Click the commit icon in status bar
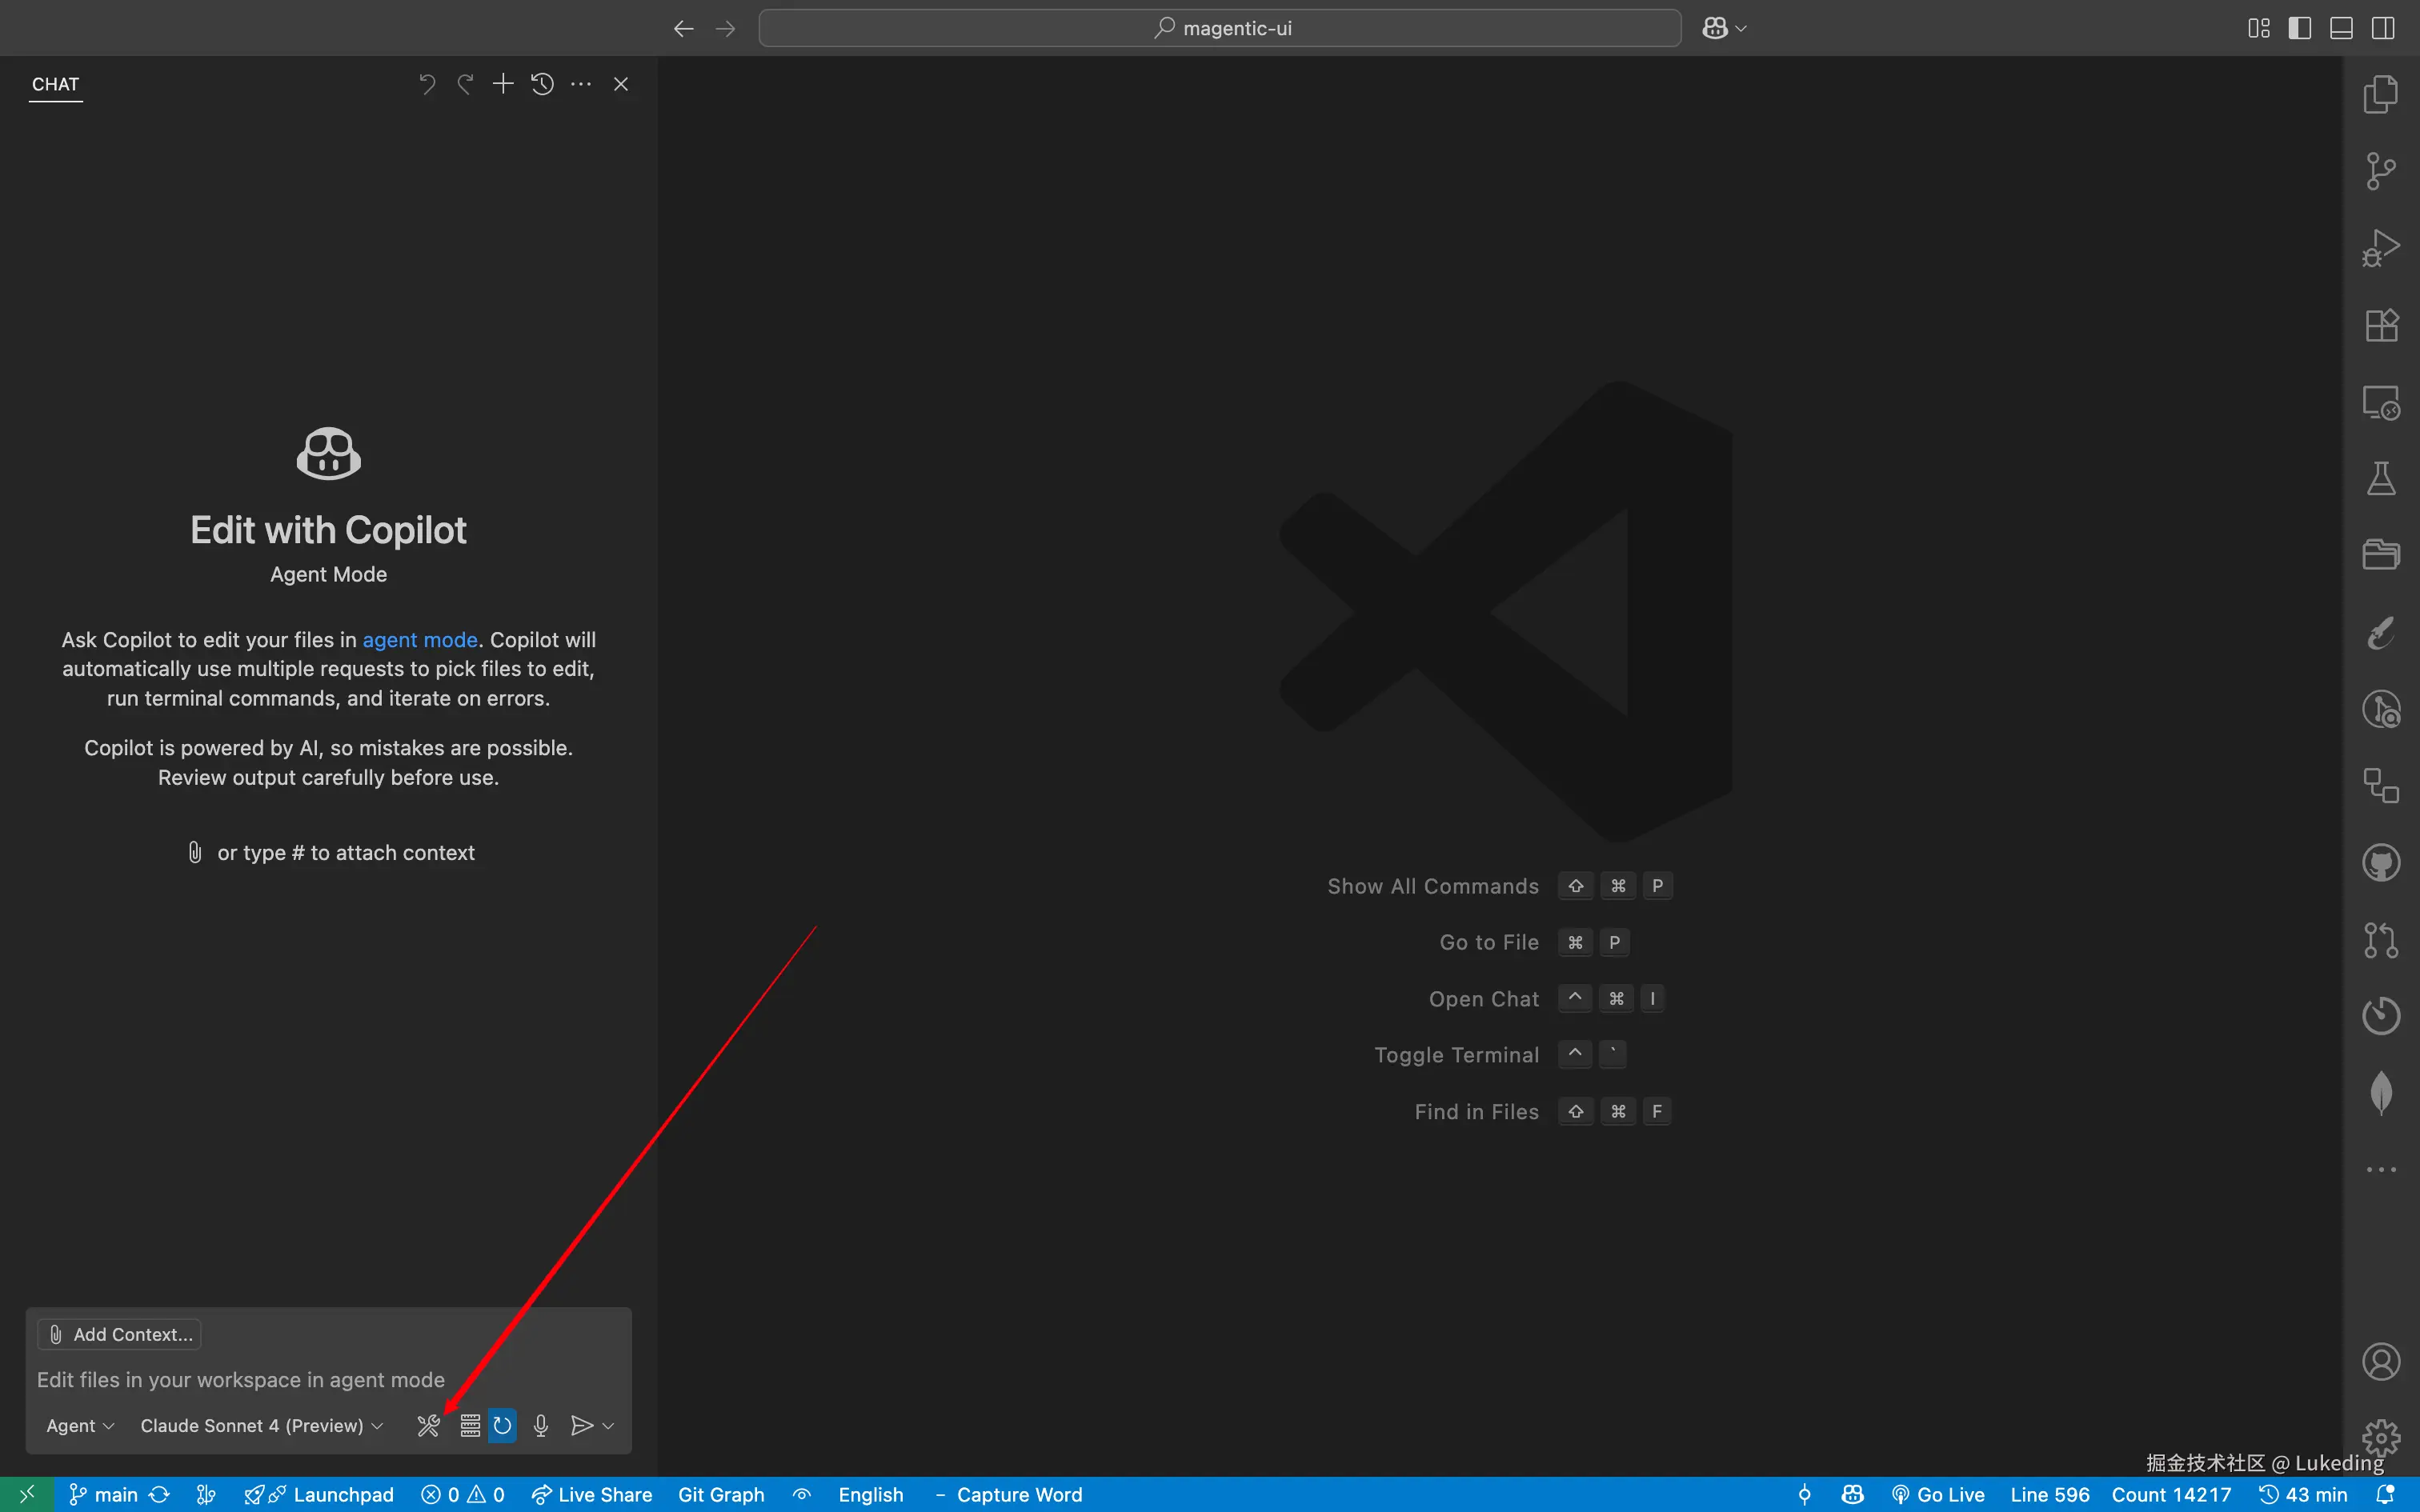Image resolution: width=2420 pixels, height=1512 pixels. pyautogui.click(x=1804, y=1495)
